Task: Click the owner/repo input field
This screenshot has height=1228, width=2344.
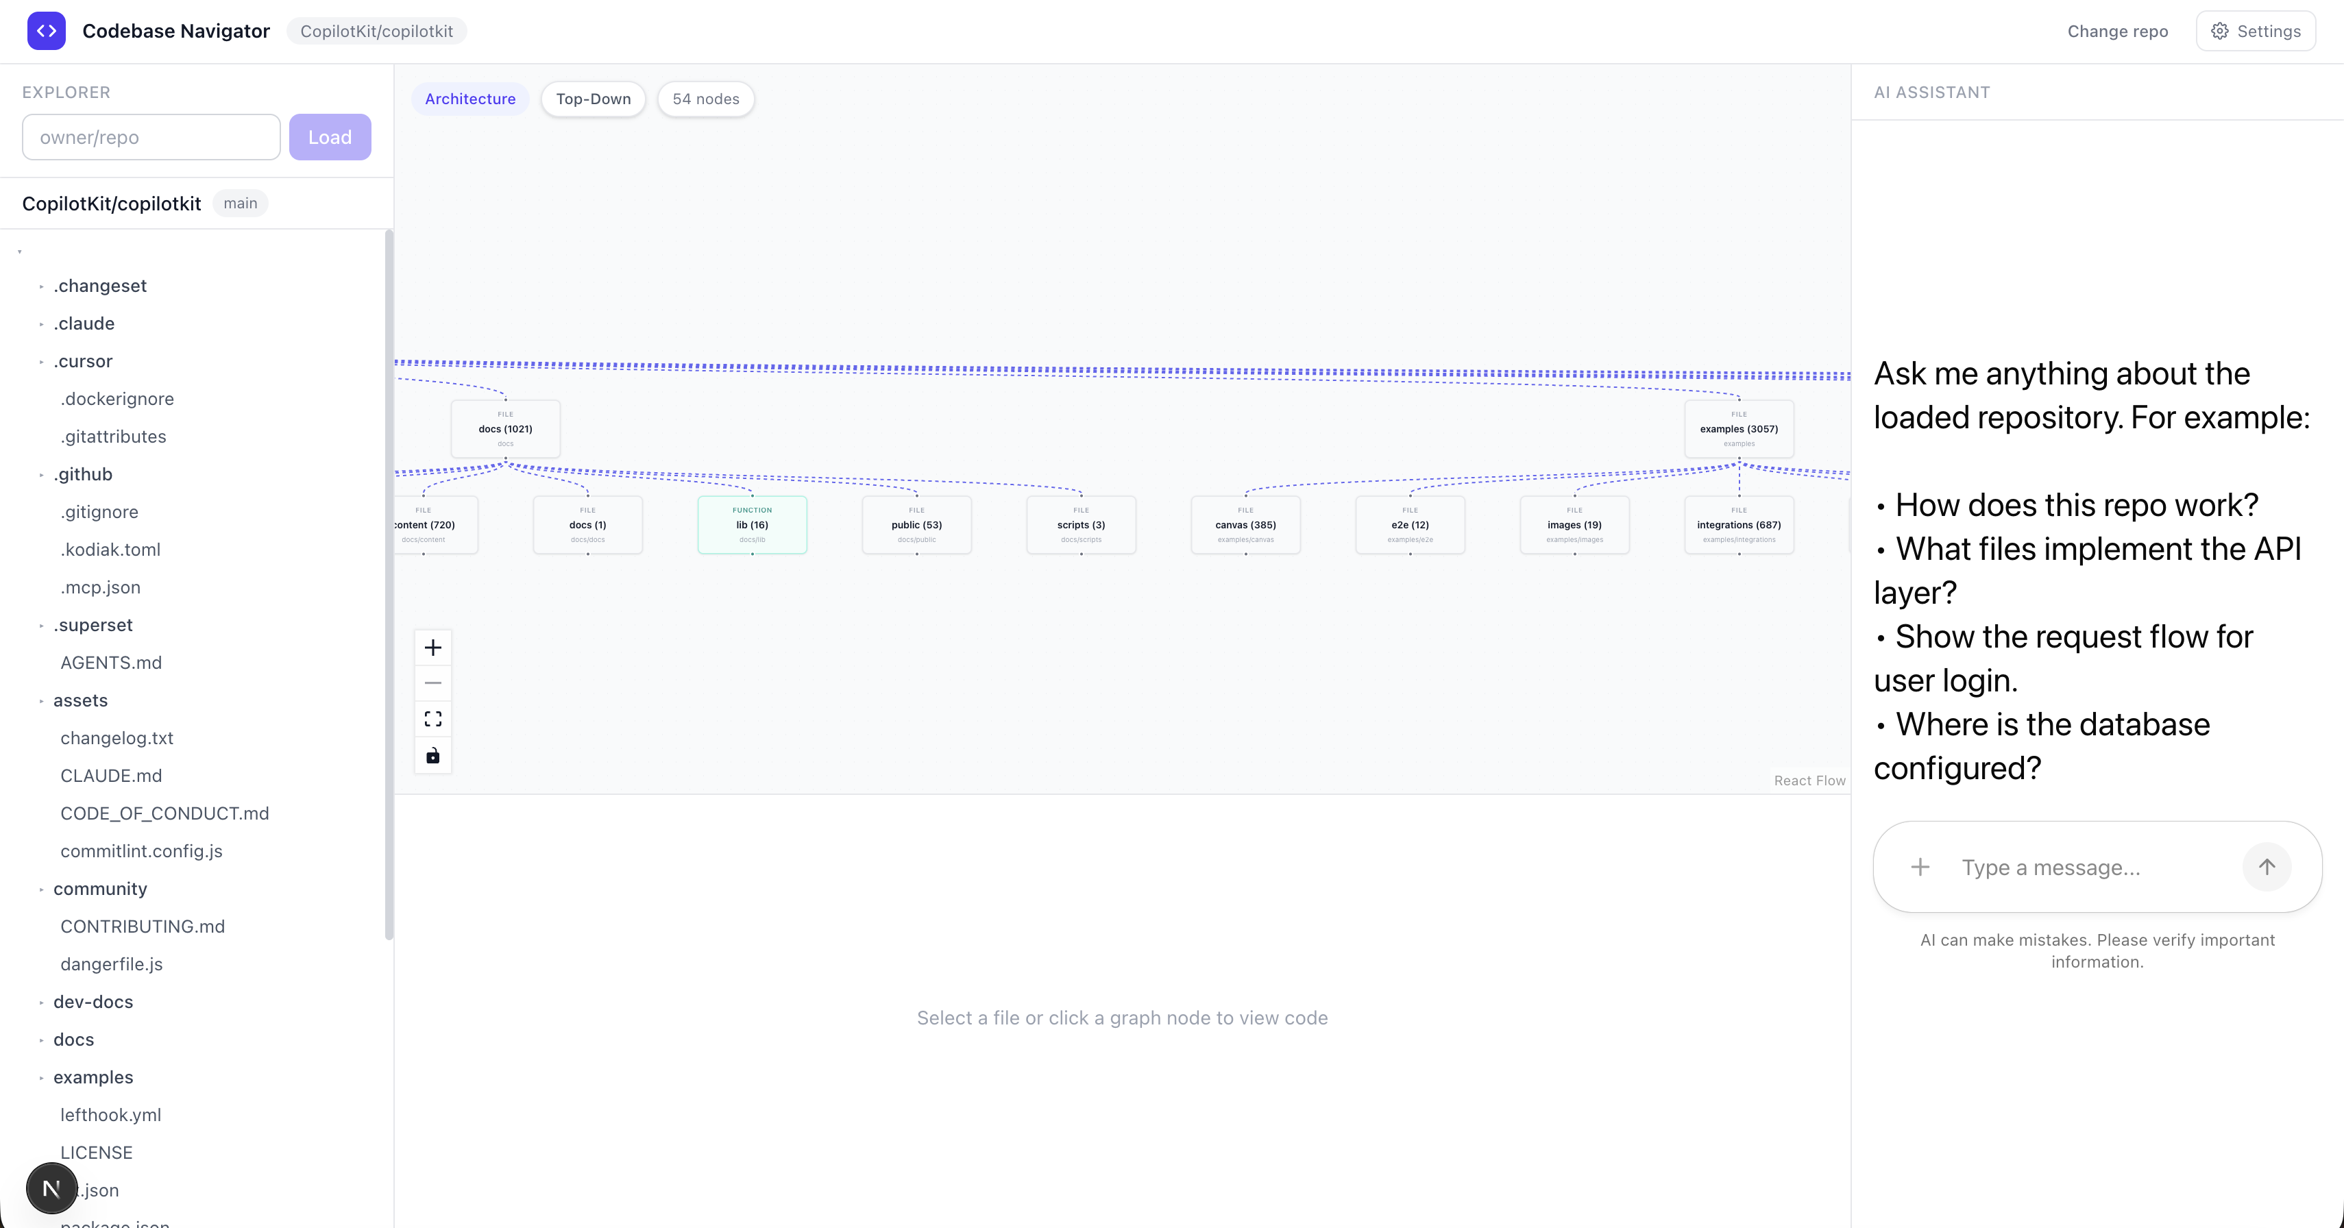Action: (151, 137)
